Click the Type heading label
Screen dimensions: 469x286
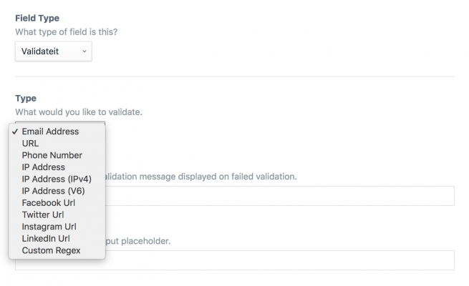(x=26, y=99)
